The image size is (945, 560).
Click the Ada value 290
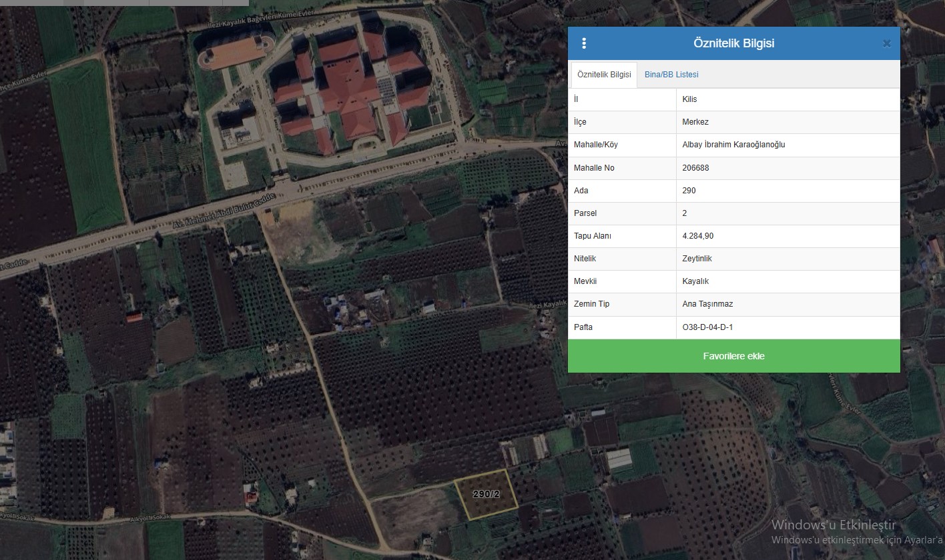point(689,191)
